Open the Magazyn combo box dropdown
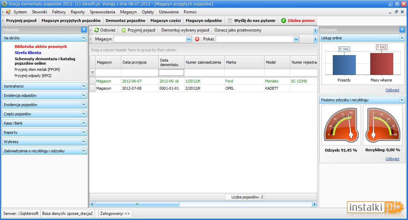Image resolution: width=408 pixels, height=220 pixels. 189,39
